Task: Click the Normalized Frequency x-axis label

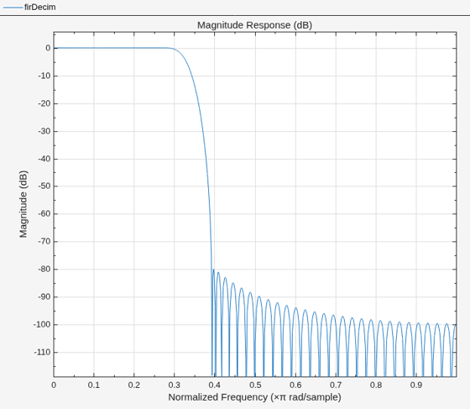Action: click(x=254, y=397)
